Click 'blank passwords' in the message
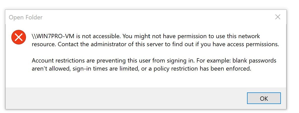This screenshot has height=113, width=299. pyautogui.click(x=254, y=61)
